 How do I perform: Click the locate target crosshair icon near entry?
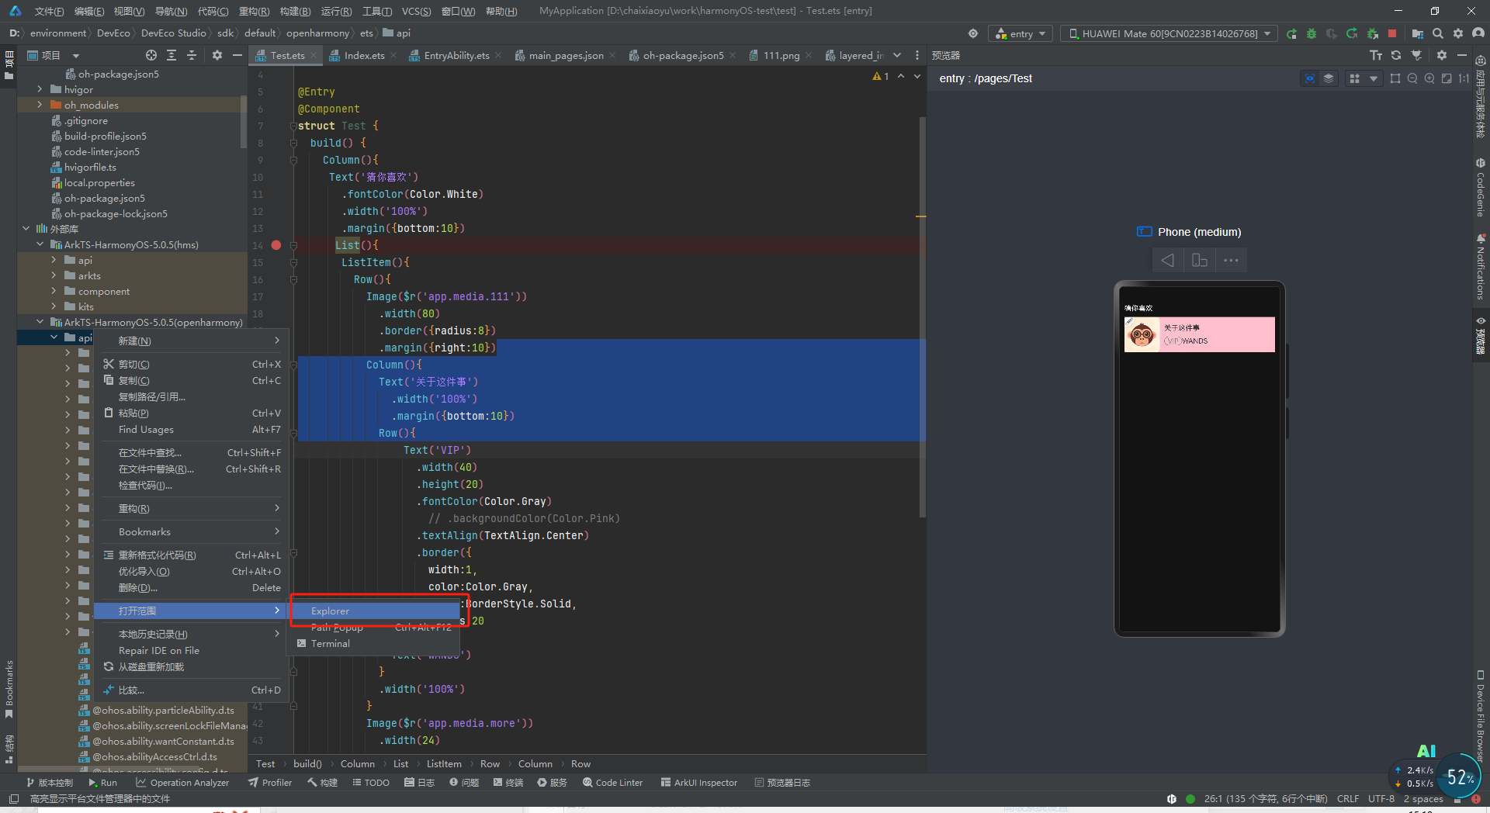point(973,33)
